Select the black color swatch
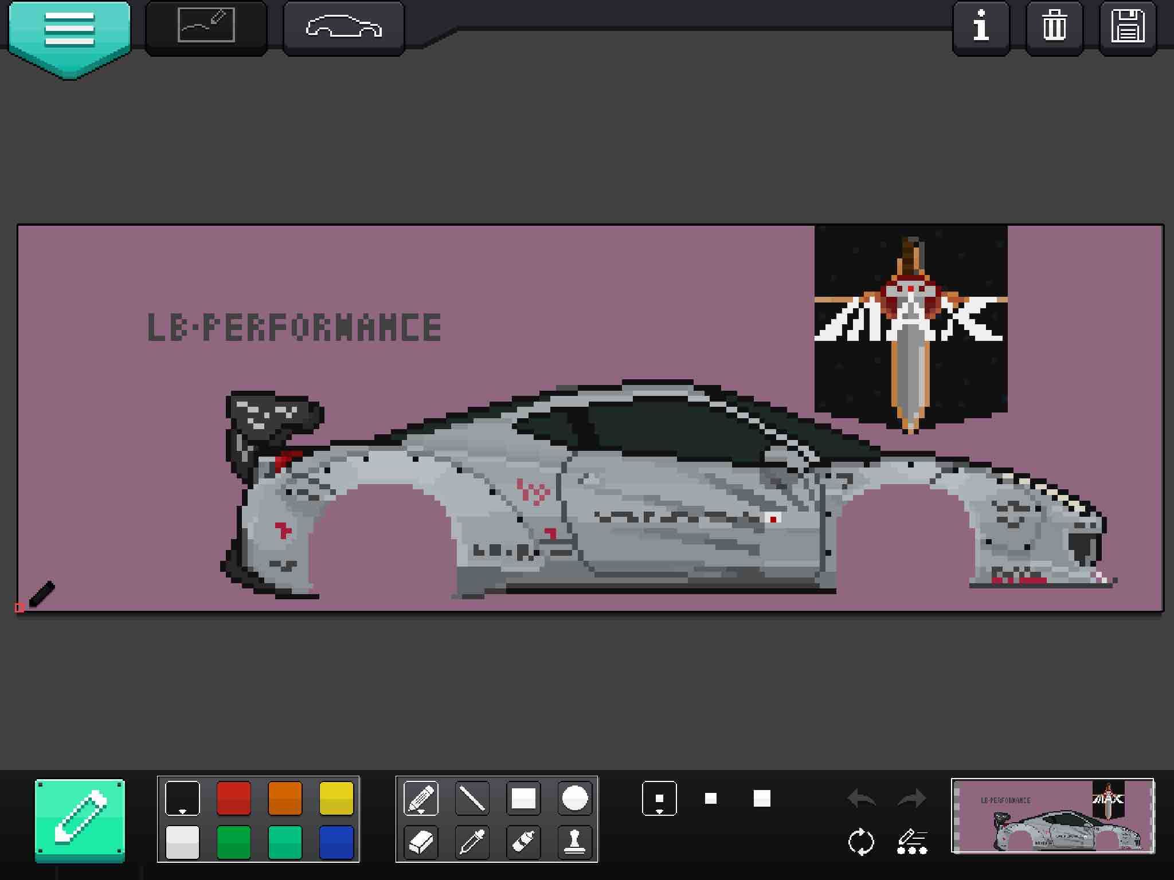Viewport: 1174px width, 880px height. pos(182,797)
